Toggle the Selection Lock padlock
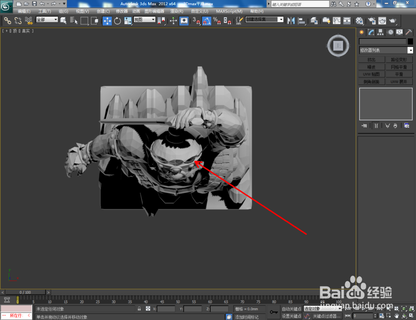 [x=139, y=309]
